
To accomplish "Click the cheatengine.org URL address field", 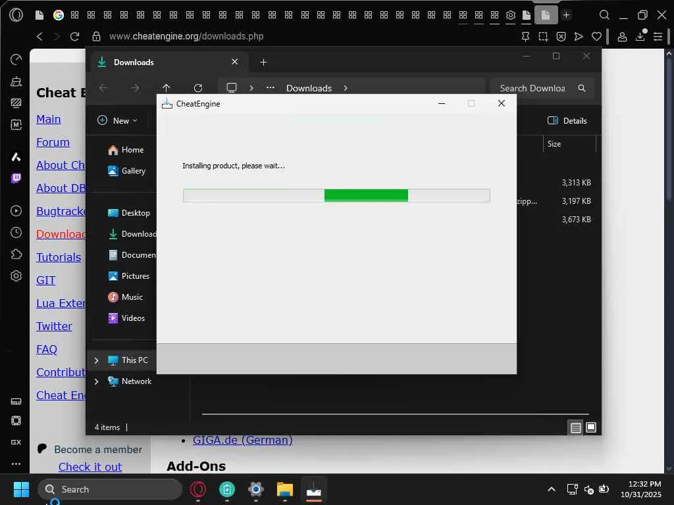I will [x=186, y=37].
